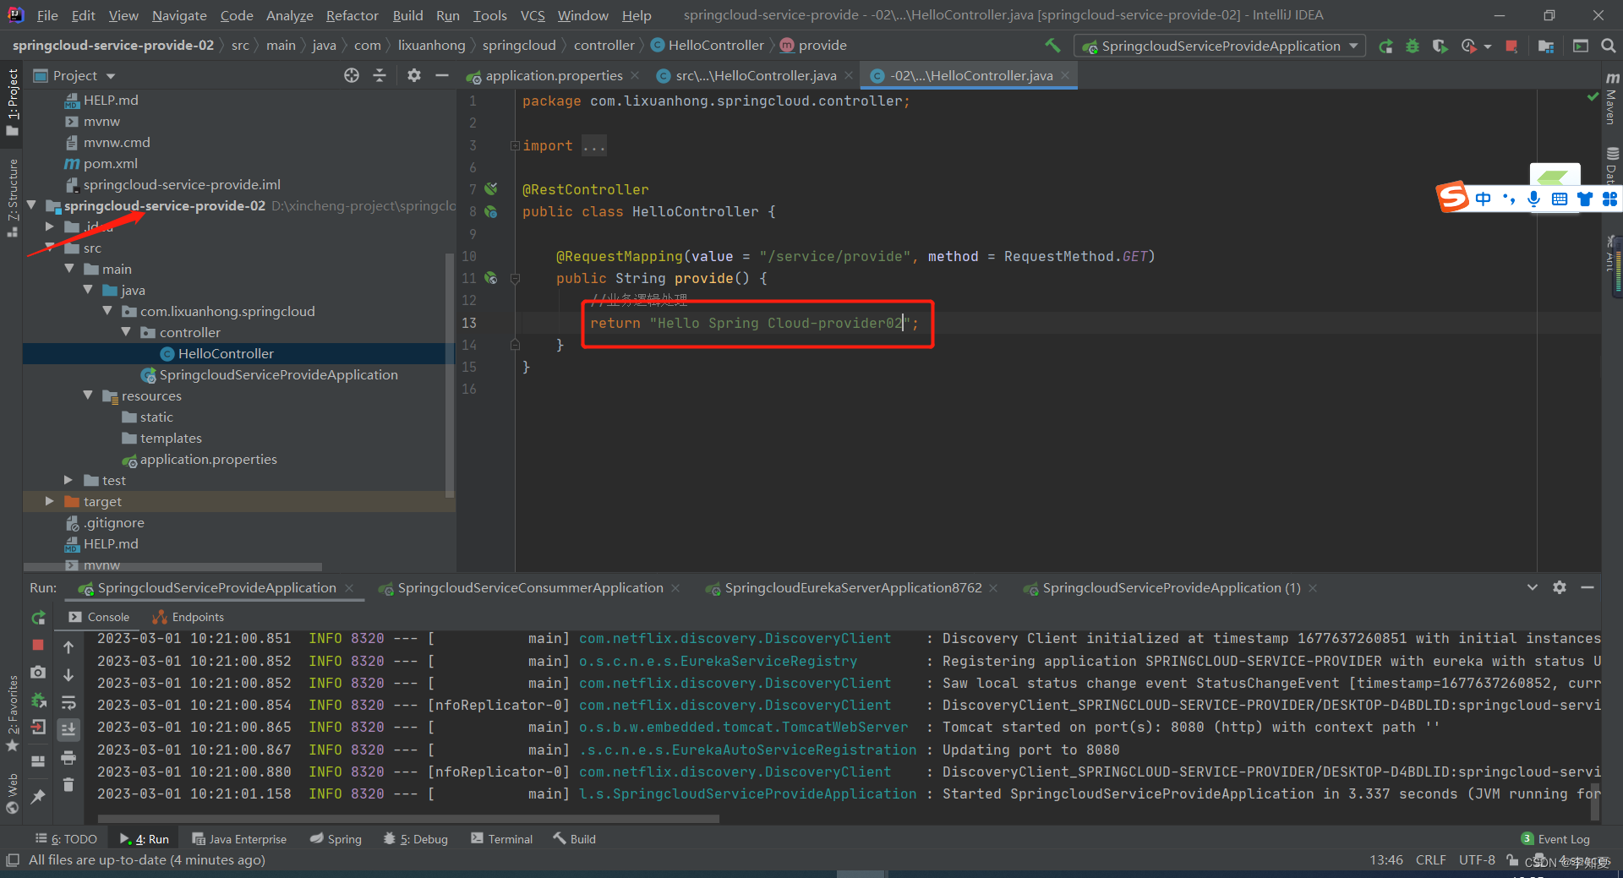The width and height of the screenshot is (1623, 878).
Task: Run with Coverage from the top toolbar
Action: (x=1440, y=46)
